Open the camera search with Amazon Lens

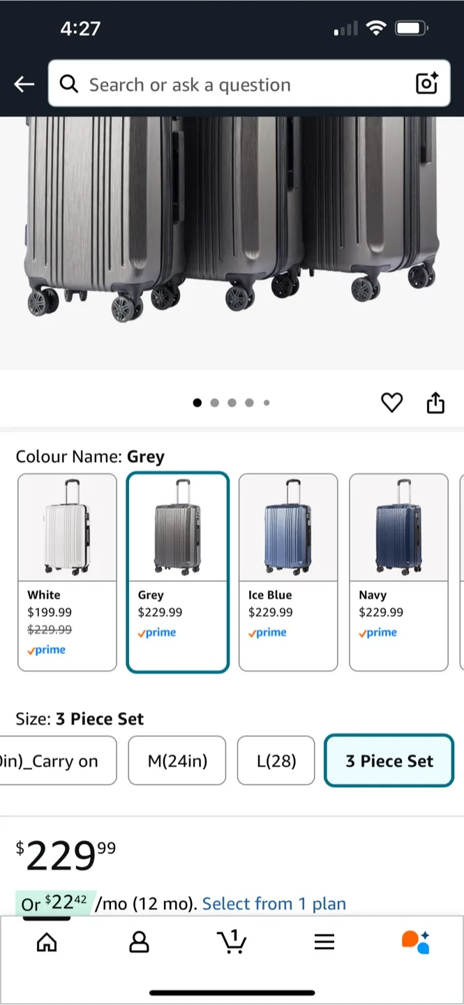[426, 84]
